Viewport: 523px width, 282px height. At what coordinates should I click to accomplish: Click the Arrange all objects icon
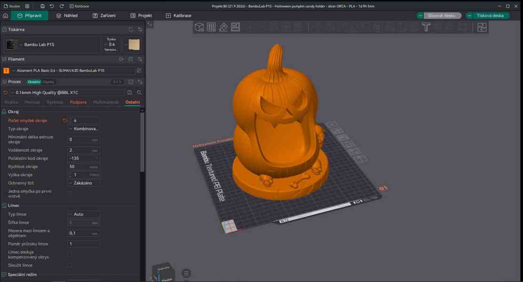coord(236,27)
